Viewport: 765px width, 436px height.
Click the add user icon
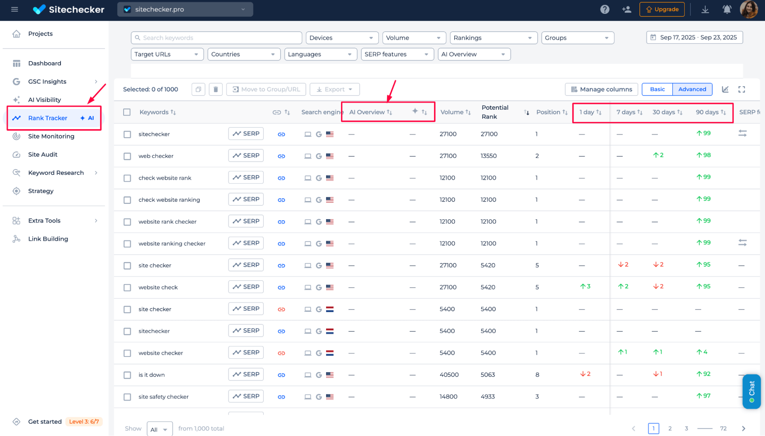[x=626, y=9]
